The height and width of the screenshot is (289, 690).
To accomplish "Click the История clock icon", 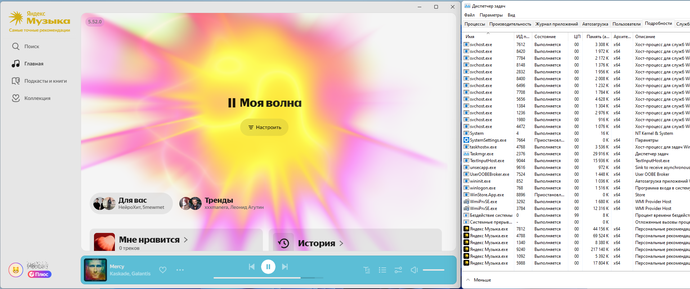I will [x=283, y=243].
